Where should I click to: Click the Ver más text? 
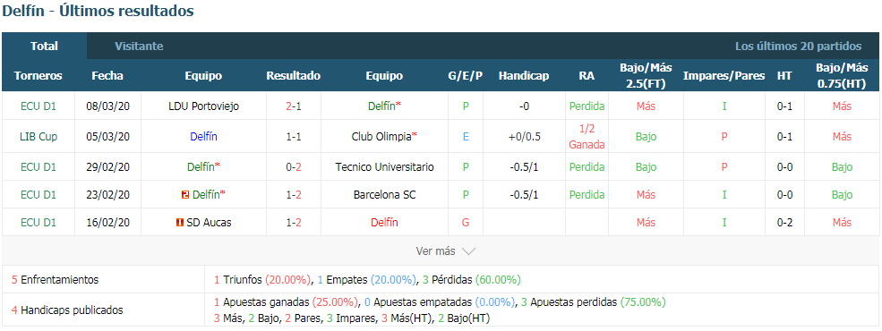point(435,251)
